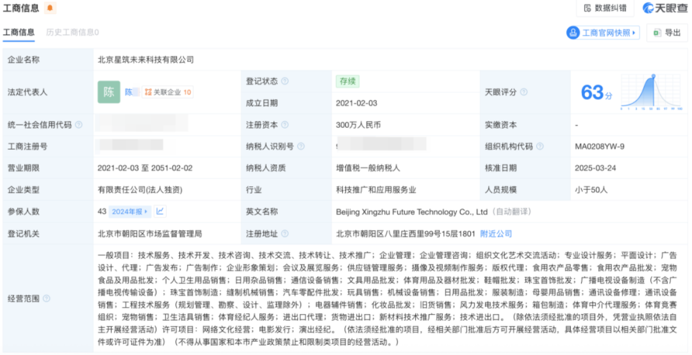
Task: Click the score distribution chart thumbnail
Action: pos(652,93)
